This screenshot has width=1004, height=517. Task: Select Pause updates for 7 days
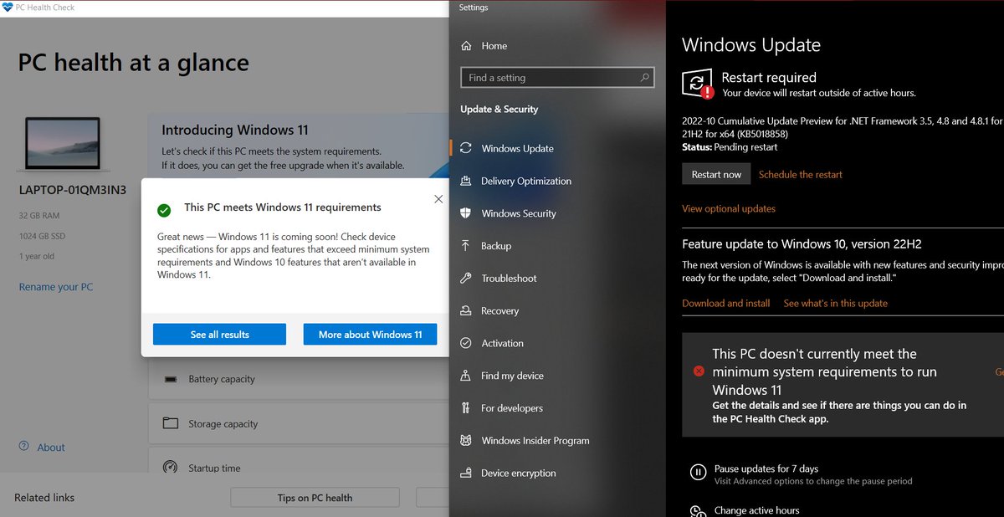[766, 469]
